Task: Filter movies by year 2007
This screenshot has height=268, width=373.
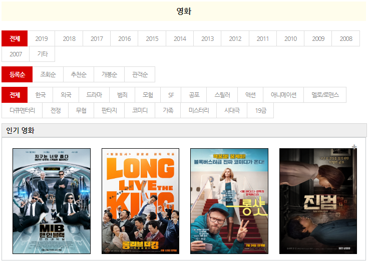Action: click(16, 54)
